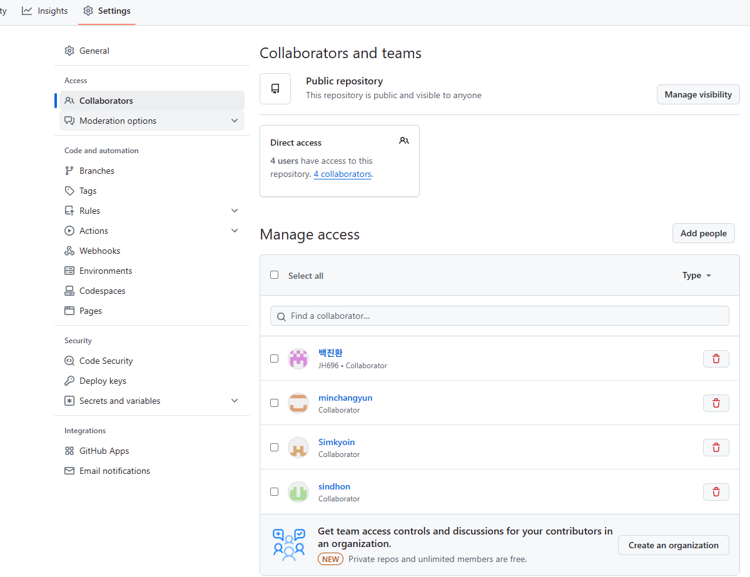The width and height of the screenshot is (750, 577).
Task: Open Deploy keys settings page
Action: (151, 381)
